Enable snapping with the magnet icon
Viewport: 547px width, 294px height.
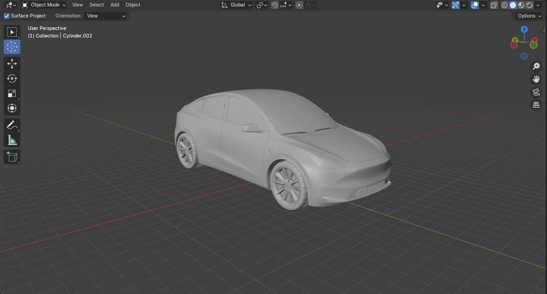click(x=274, y=5)
